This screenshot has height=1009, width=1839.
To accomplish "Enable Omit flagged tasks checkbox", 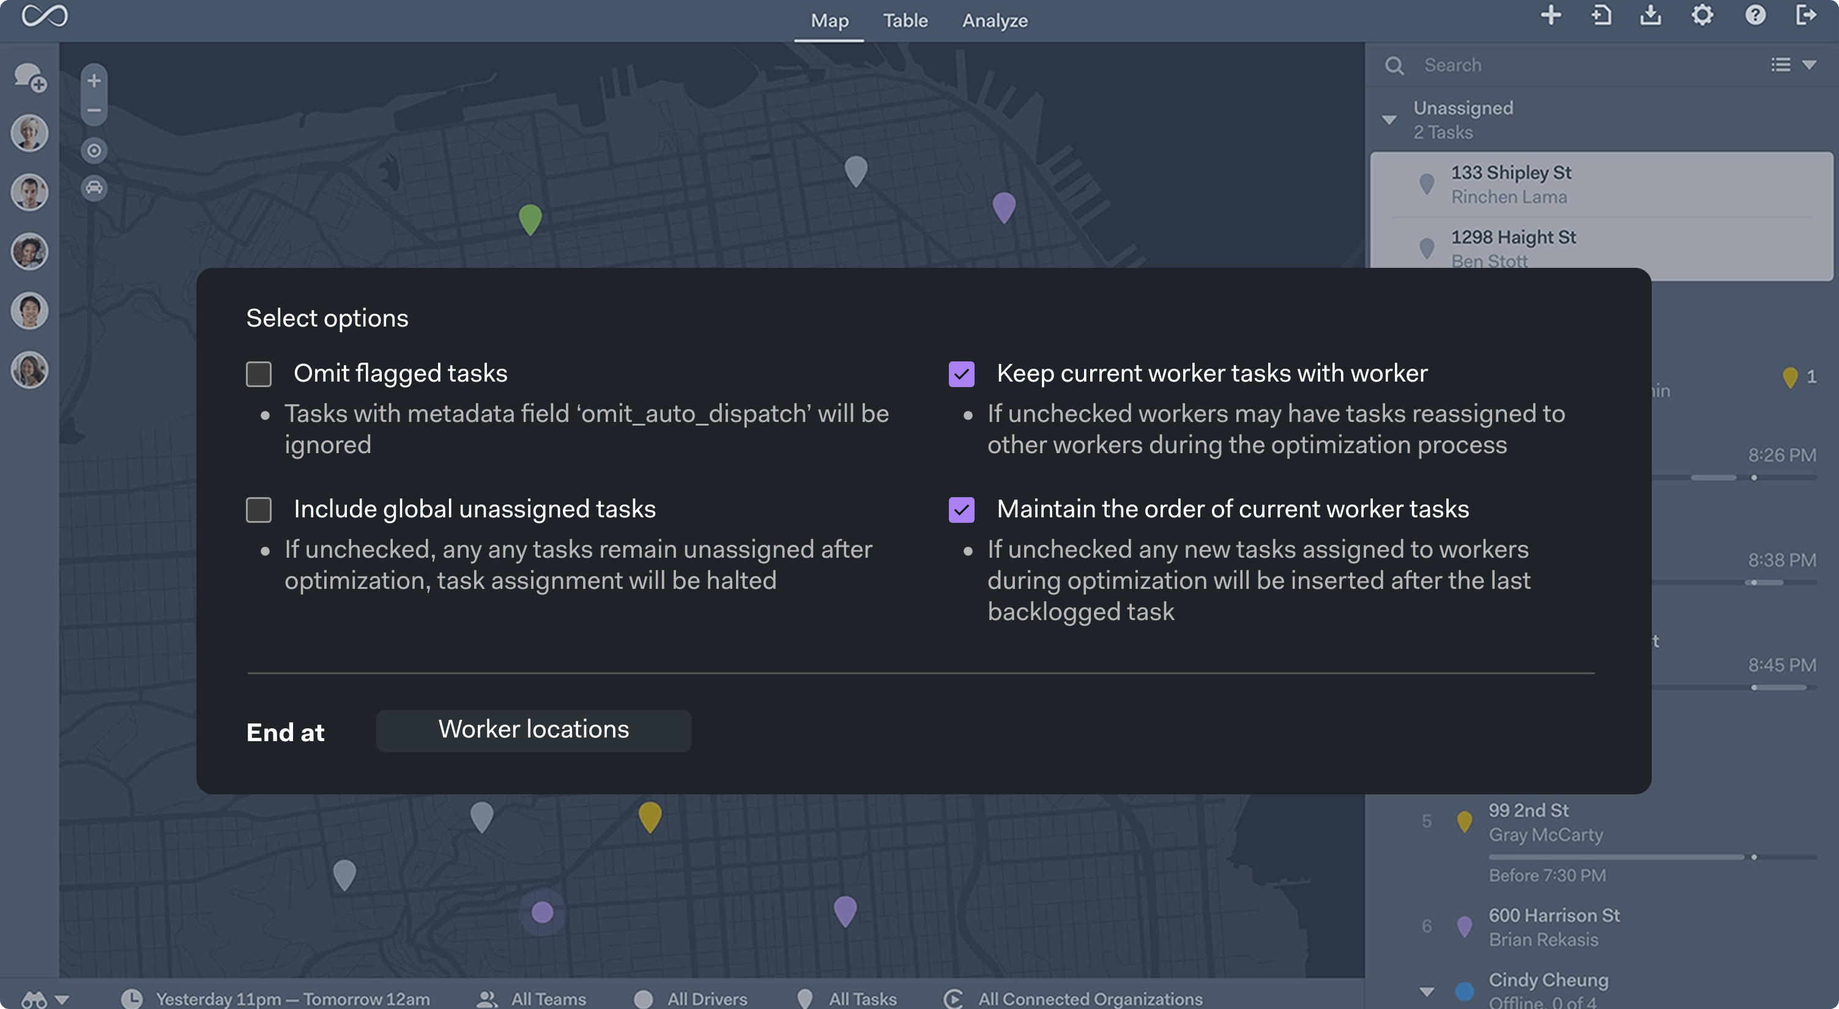I will coord(258,374).
